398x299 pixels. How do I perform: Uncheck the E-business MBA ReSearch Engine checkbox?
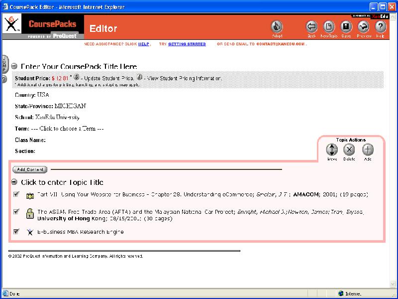coord(16,231)
